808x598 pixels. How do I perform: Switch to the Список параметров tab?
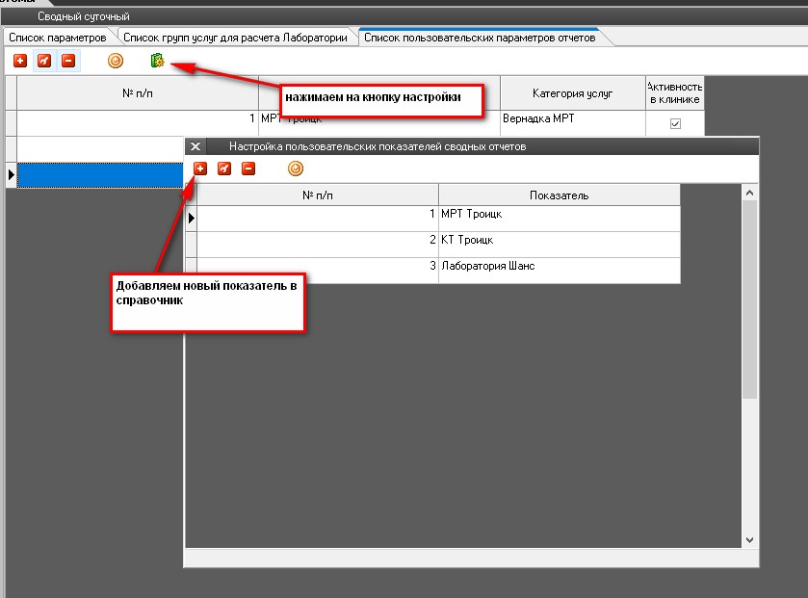coord(57,38)
